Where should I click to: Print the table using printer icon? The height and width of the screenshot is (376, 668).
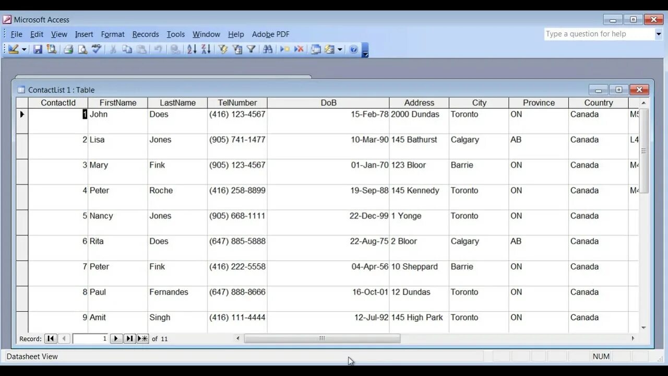(68, 50)
